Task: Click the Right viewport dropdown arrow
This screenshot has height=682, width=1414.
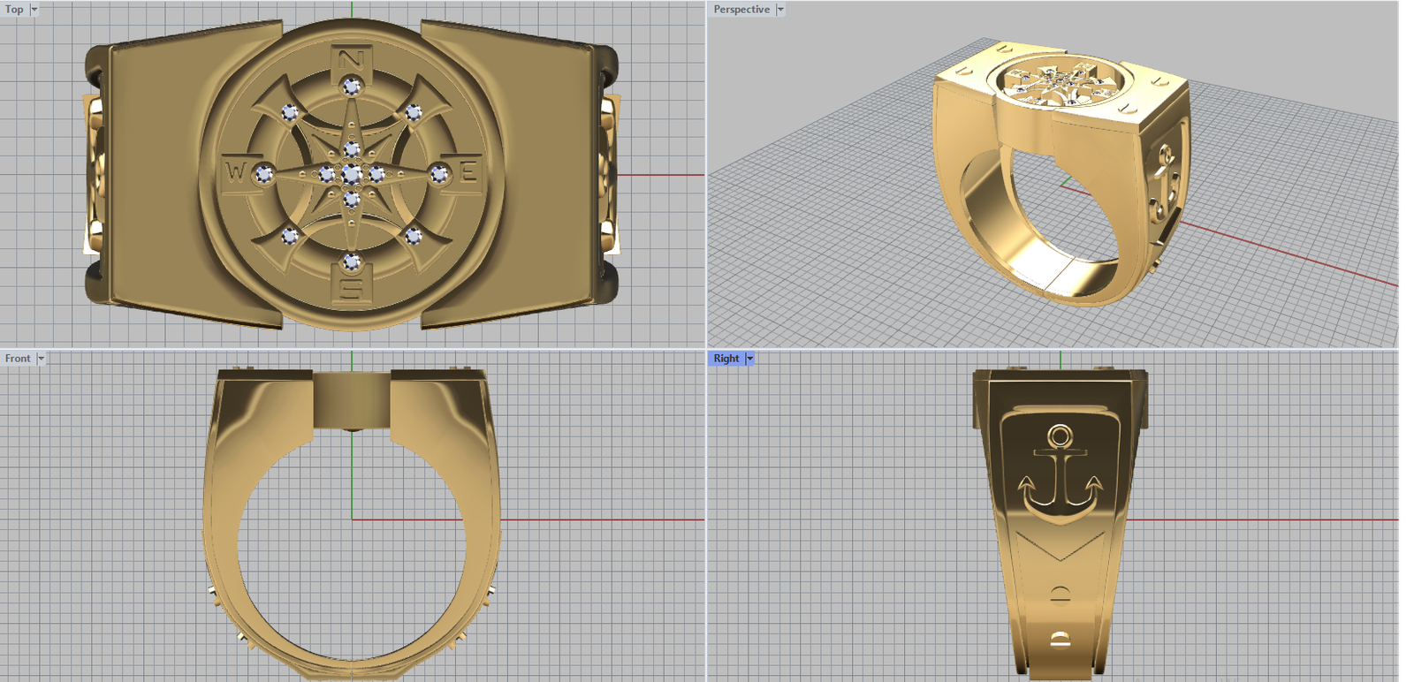Action: 749,359
